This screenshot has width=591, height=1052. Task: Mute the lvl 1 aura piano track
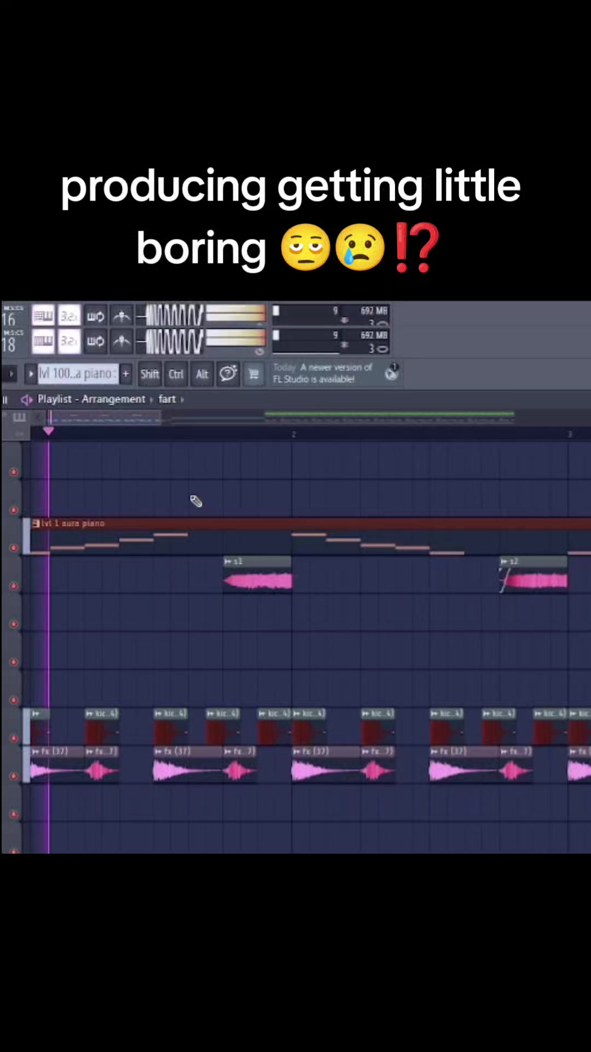coord(14,547)
